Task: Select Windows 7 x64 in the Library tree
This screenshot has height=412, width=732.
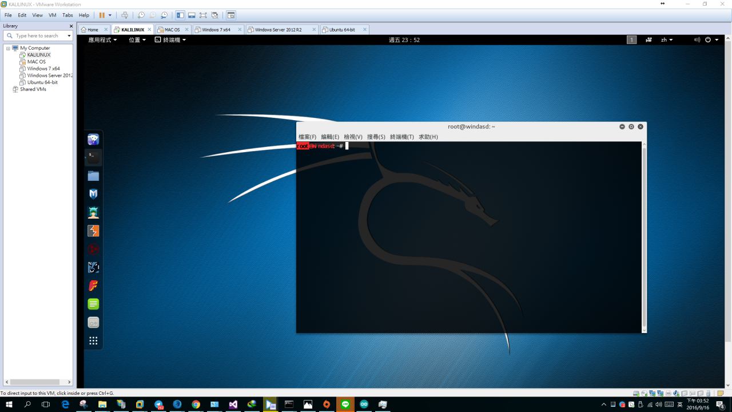Action: click(43, 69)
